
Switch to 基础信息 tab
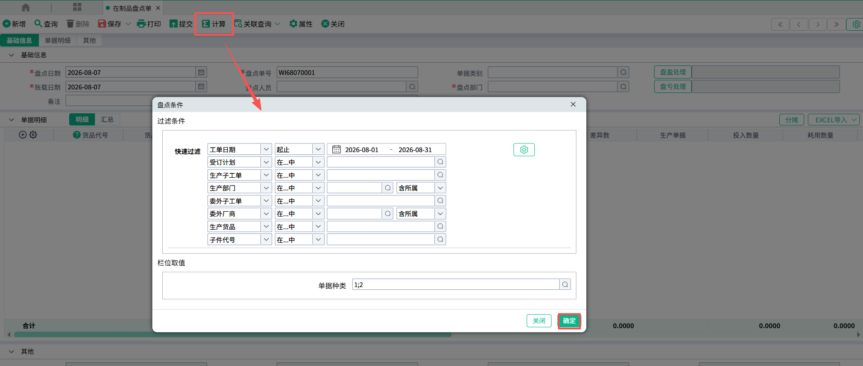19,40
